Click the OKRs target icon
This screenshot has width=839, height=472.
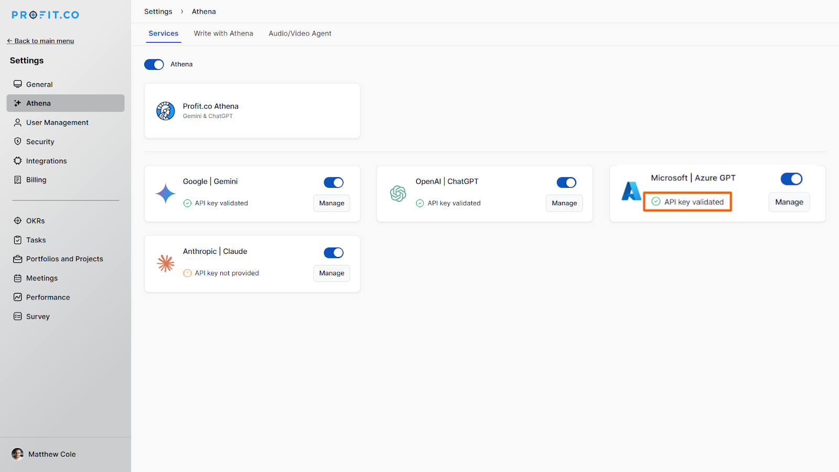pos(18,221)
